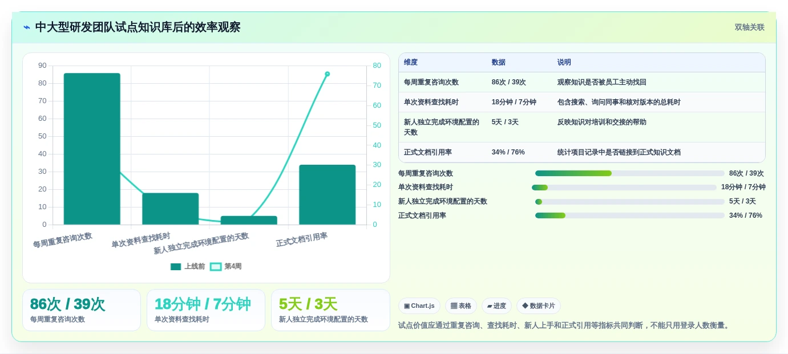Click table cell 5天 / 3天

point(506,122)
